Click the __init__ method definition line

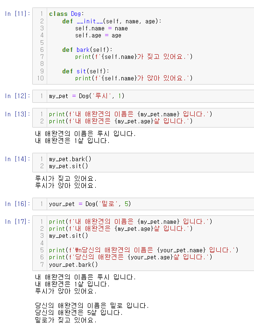112,21
